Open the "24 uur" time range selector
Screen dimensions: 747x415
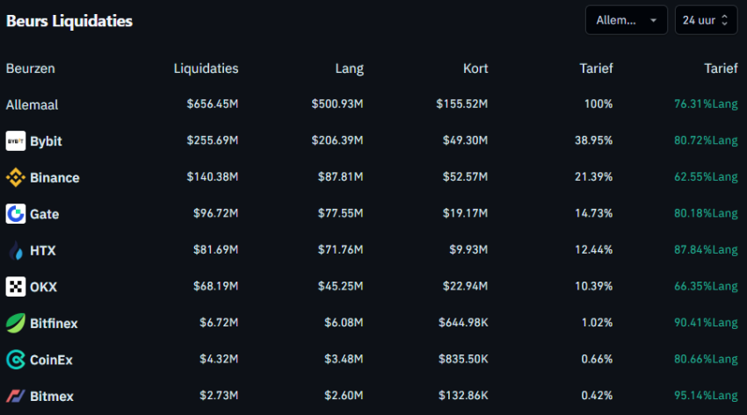705,20
